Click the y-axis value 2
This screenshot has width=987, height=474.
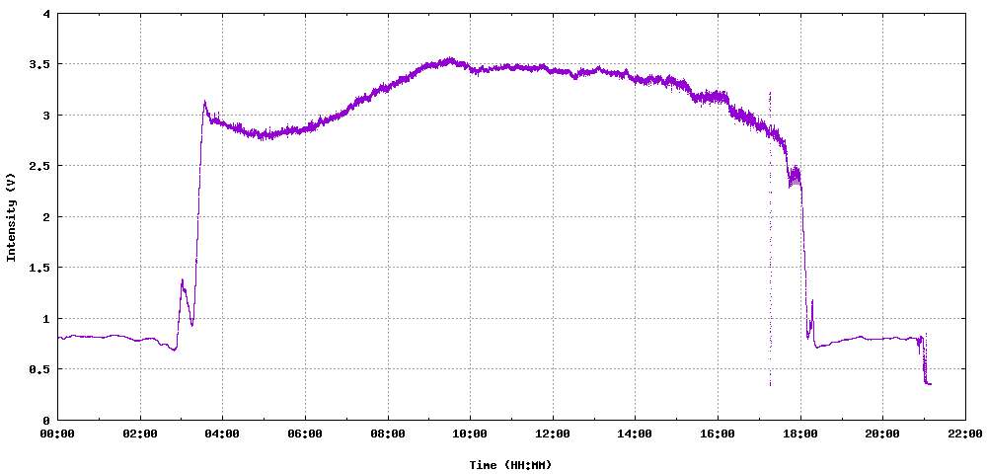(x=47, y=216)
